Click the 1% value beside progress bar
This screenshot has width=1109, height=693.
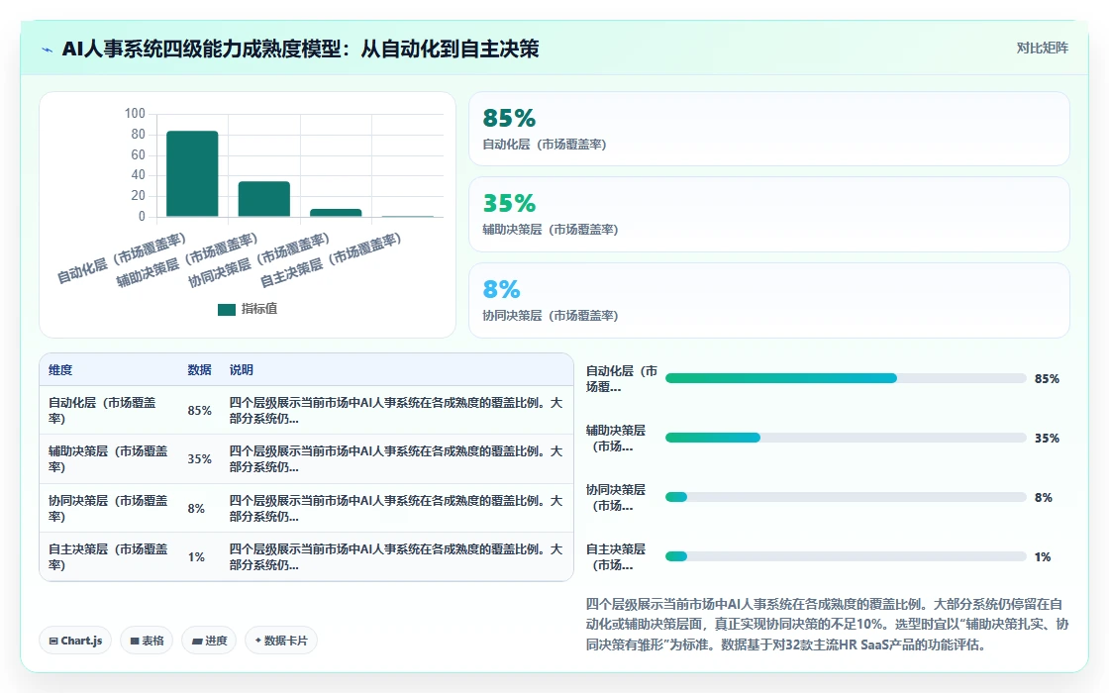point(1043,557)
